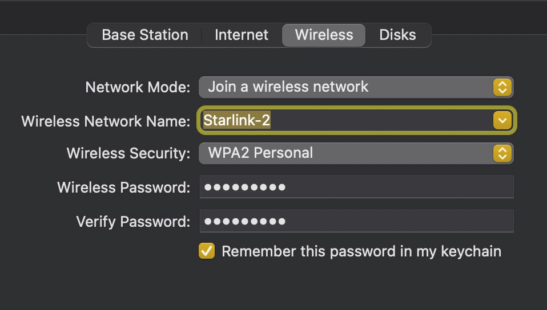Focus the Wireless Password field

[x=356, y=187]
